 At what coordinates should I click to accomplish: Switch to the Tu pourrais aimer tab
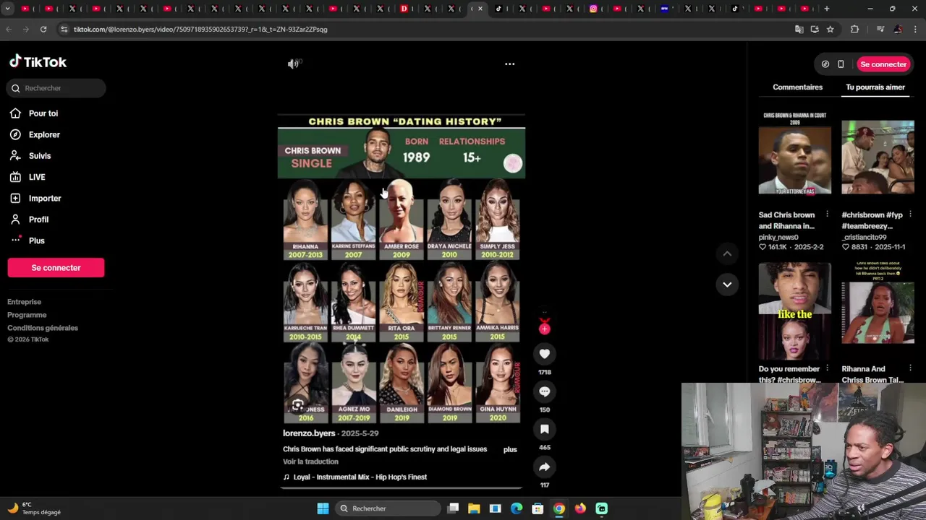click(875, 87)
